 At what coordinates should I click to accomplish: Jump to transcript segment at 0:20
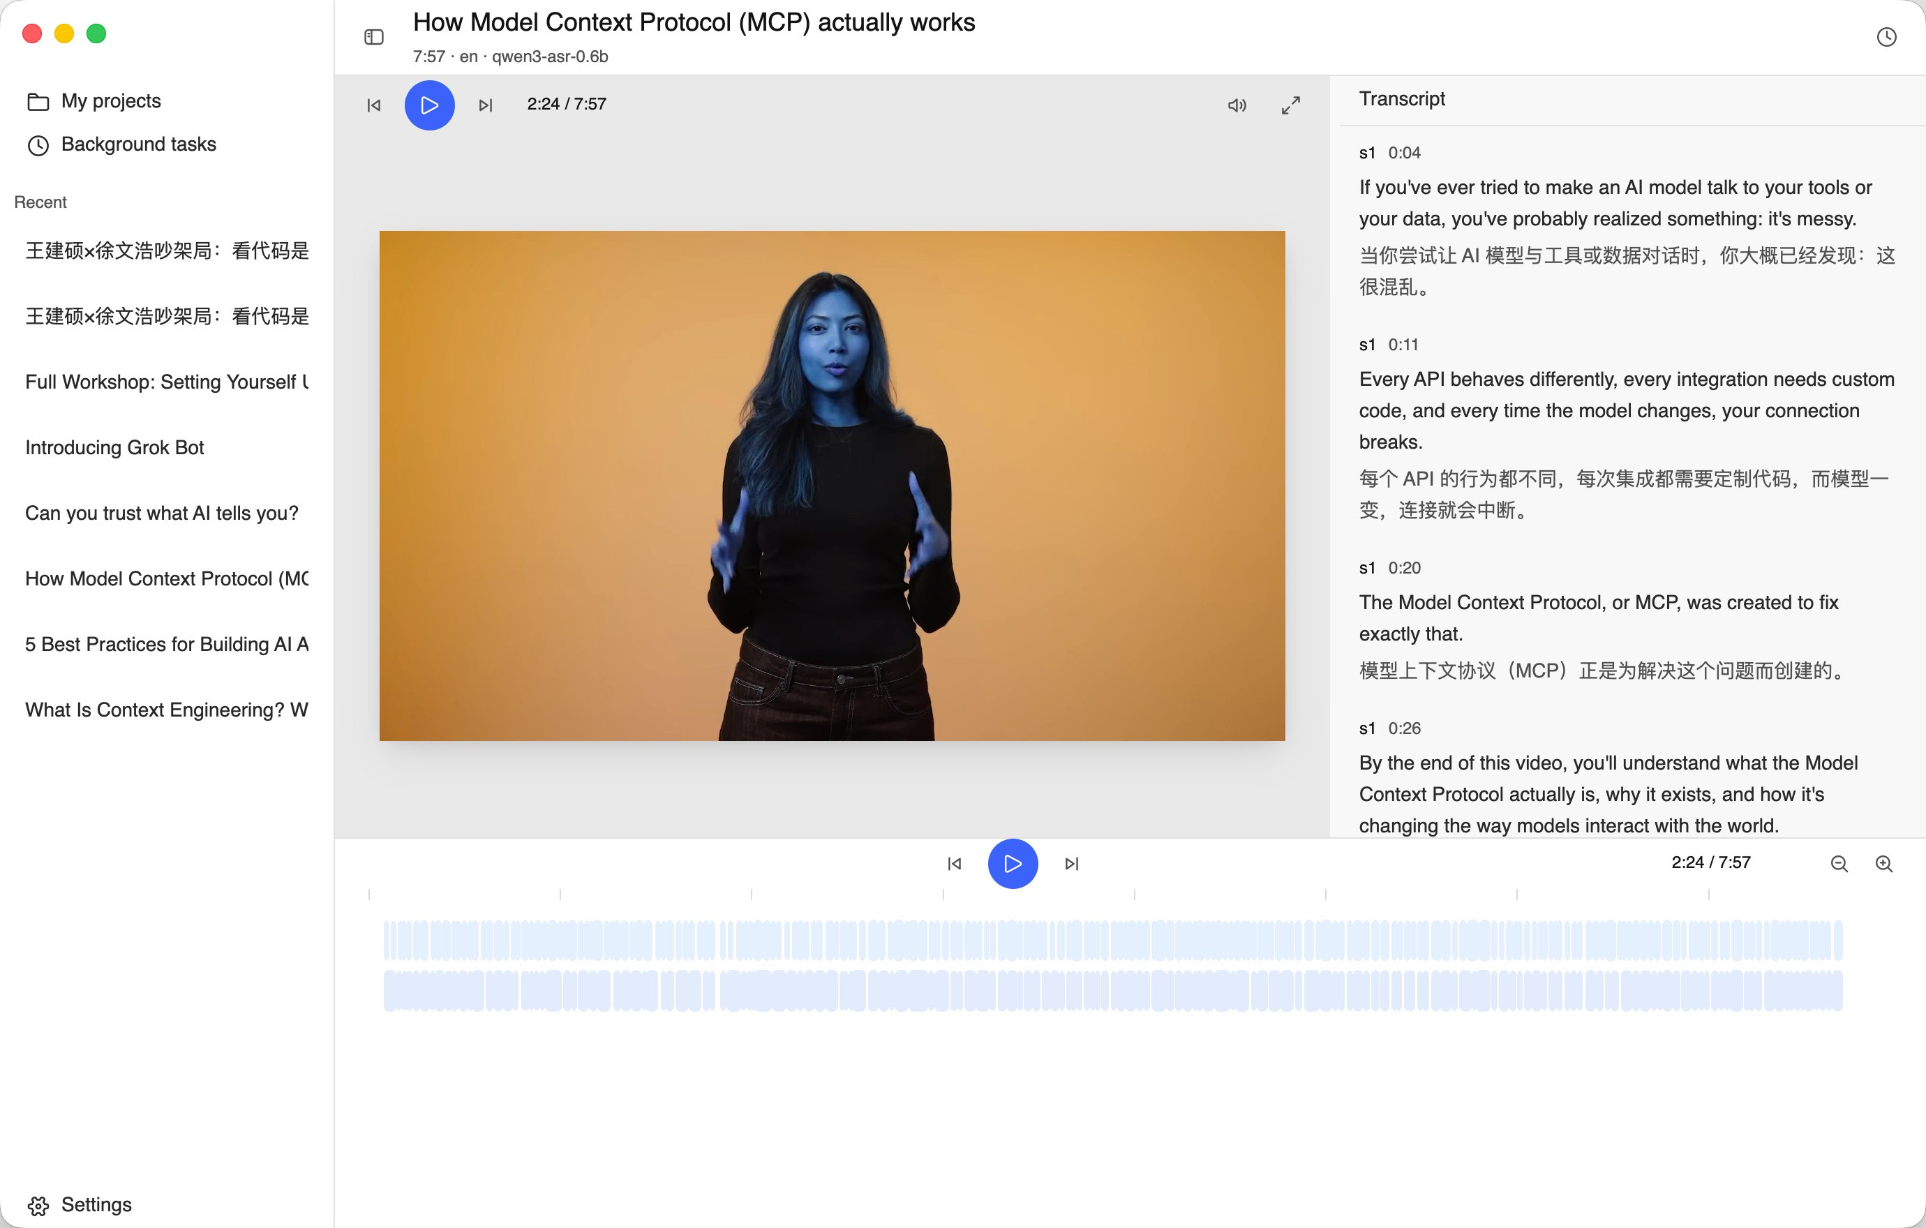(1404, 568)
